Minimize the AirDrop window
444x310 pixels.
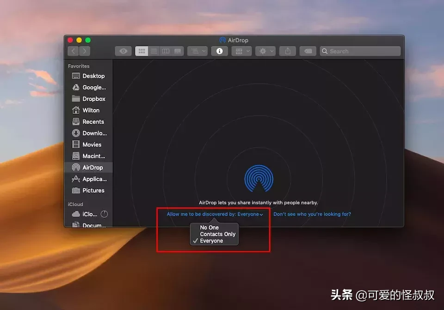click(x=79, y=40)
